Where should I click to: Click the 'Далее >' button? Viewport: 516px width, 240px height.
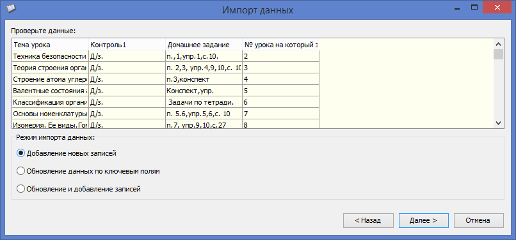pyautogui.click(x=423, y=221)
